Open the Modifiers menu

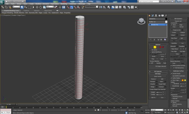coord(38,4)
